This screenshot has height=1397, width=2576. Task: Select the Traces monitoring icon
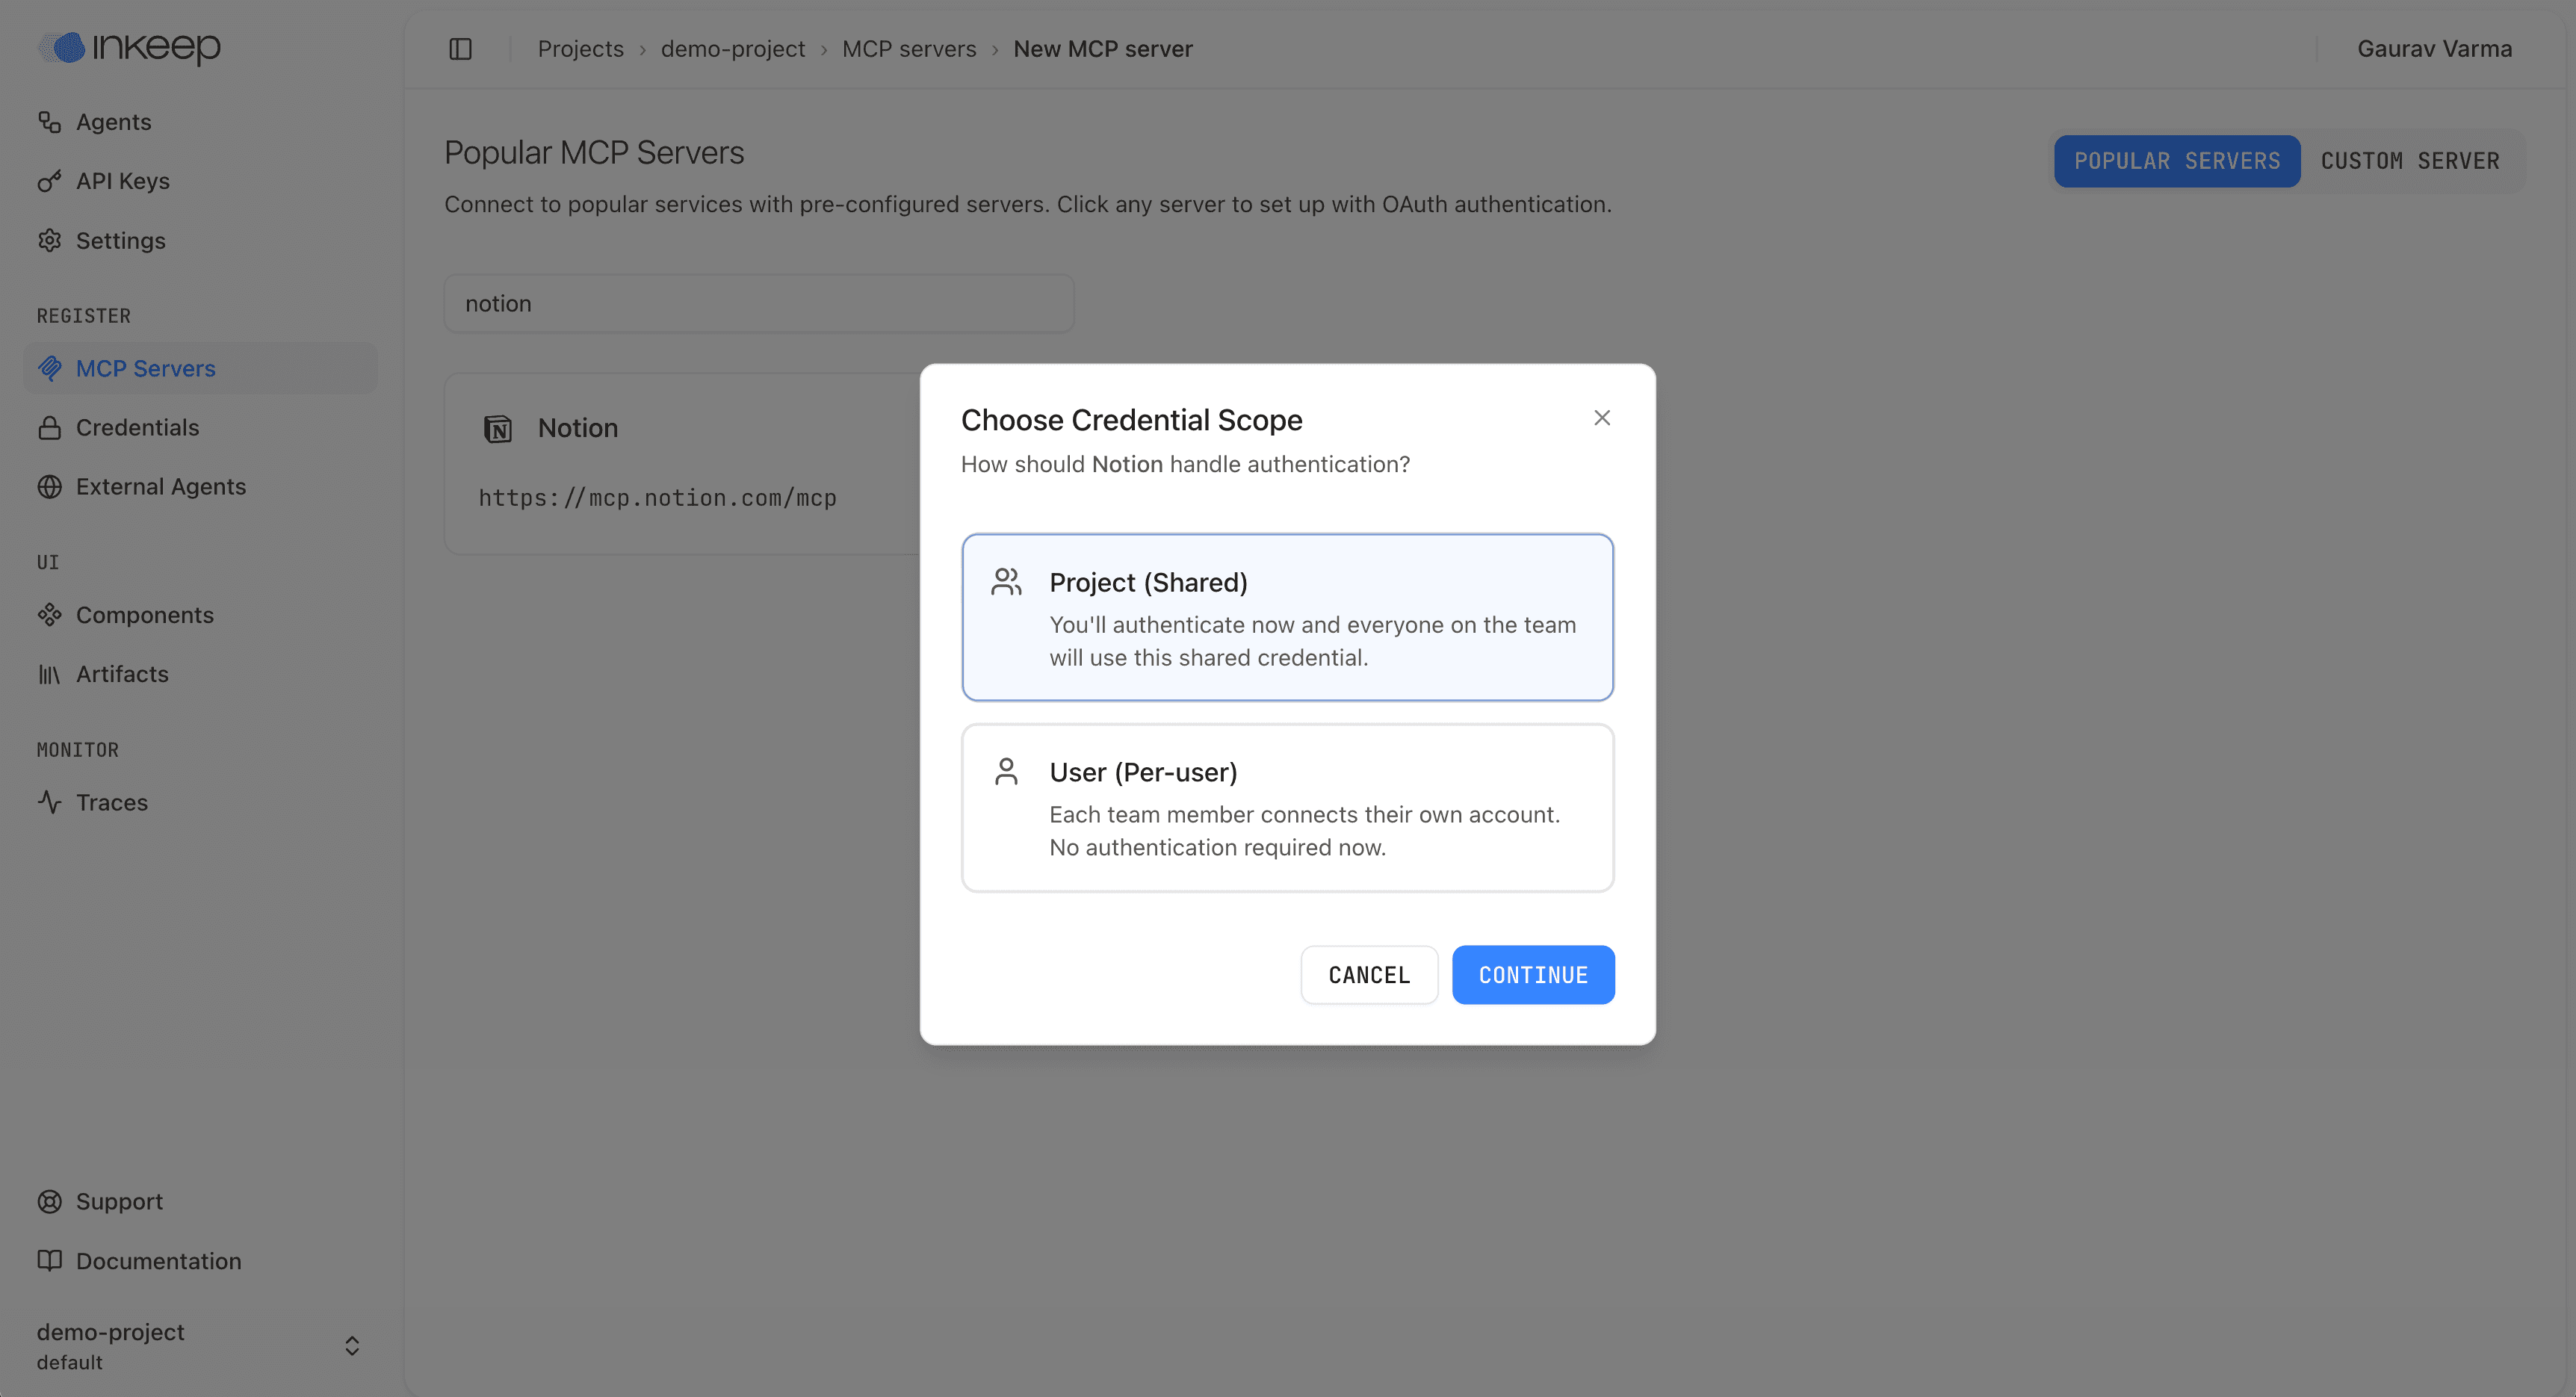tap(49, 802)
